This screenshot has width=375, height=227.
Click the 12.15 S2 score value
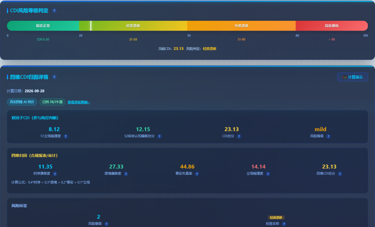click(x=143, y=129)
